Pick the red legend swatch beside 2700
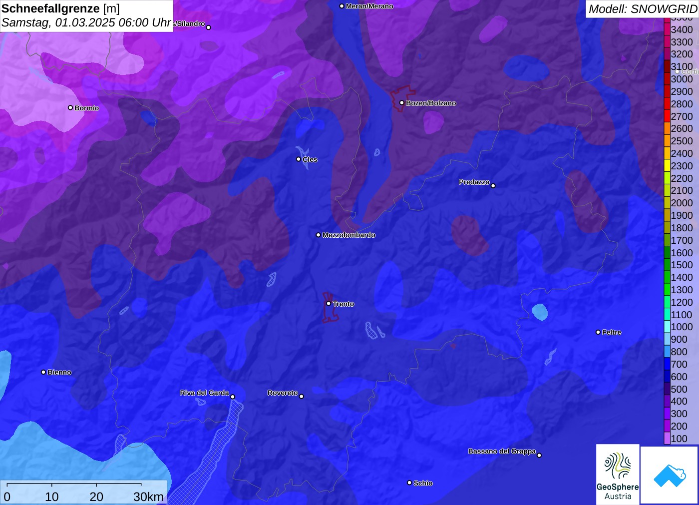Screen dimensions: 699x505 pos(667,116)
